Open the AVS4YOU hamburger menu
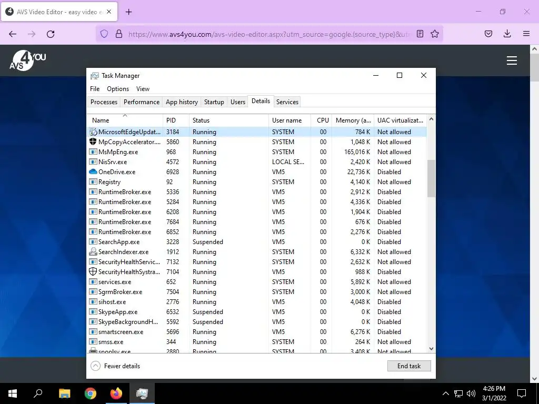This screenshot has width=539, height=404. coord(512,60)
